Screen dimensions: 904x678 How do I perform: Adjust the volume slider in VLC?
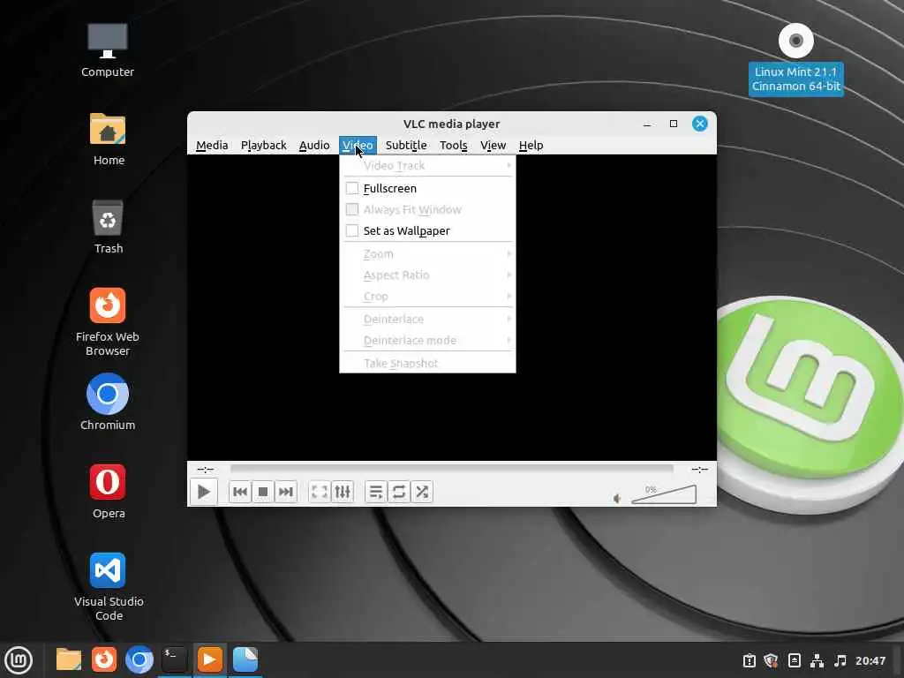point(664,494)
